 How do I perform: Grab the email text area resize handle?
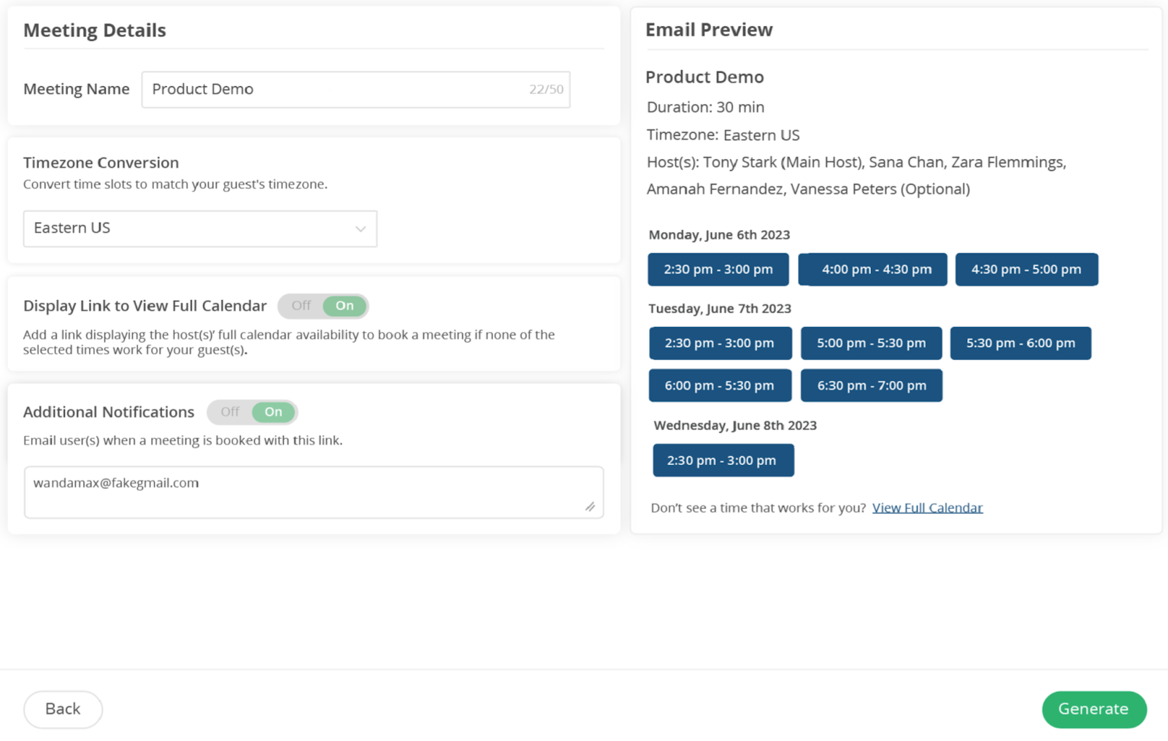coord(590,507)
